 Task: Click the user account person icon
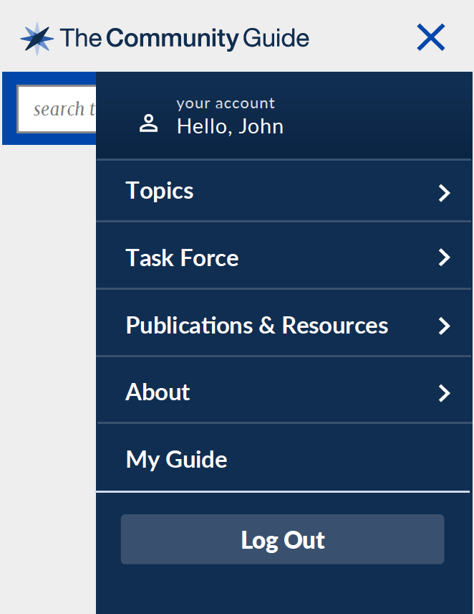coord(148,123)
